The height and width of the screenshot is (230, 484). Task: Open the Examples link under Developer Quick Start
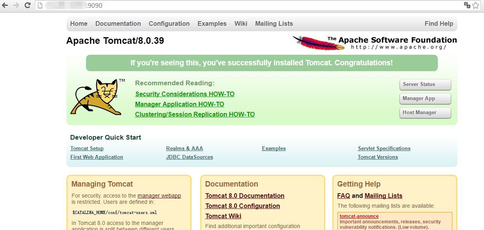pos(274,148)
